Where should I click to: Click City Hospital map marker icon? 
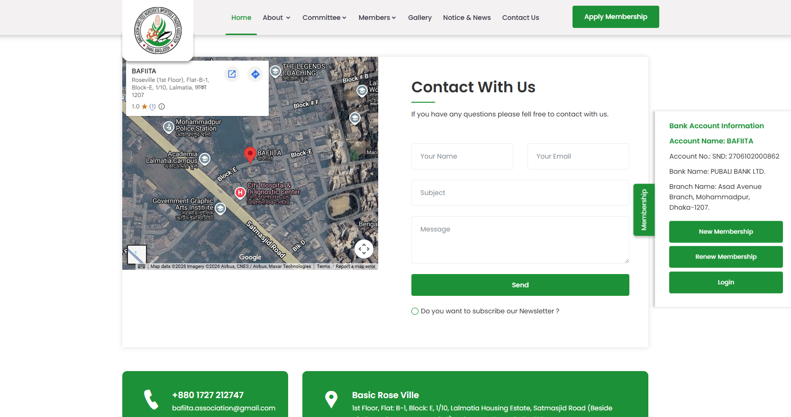click(240, 192)
